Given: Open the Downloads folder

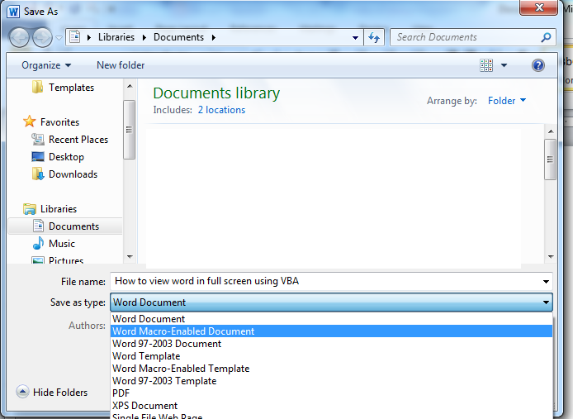Looking at the screenshot, I should pos(73,174).
